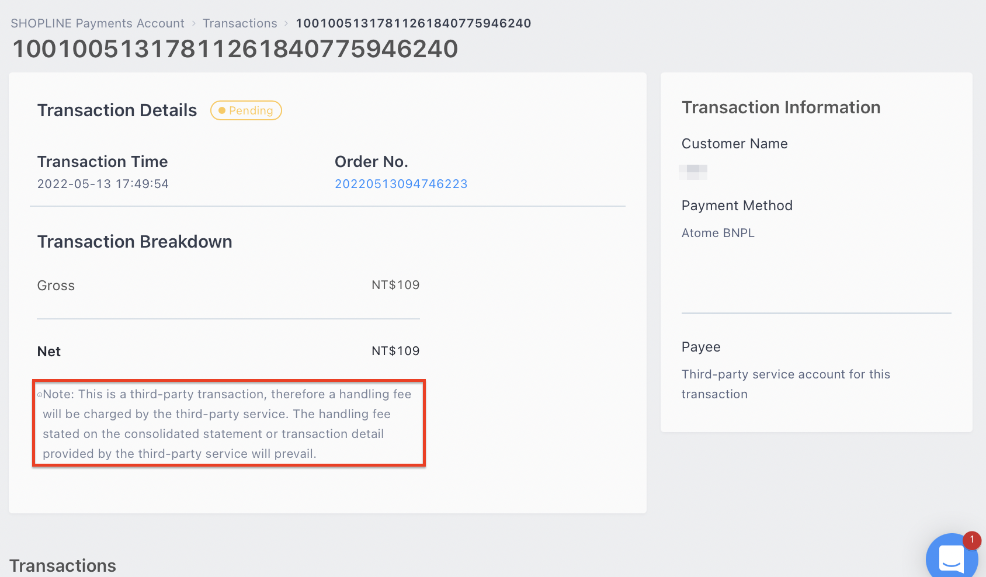986x577 pixels.
Task: Select the transaction time 2022-05-13 17:49:54
Action: coord(103,184)
